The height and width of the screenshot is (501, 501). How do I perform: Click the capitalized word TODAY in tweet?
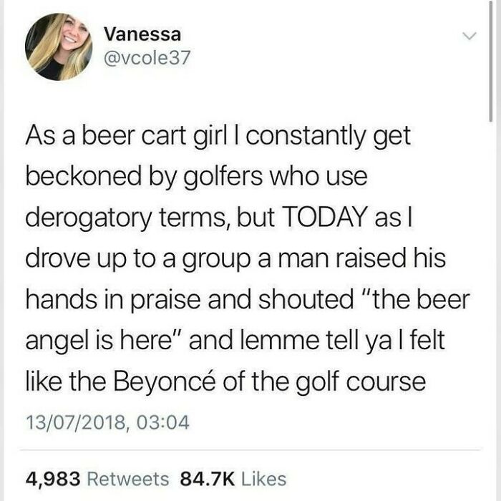point(323,218)
